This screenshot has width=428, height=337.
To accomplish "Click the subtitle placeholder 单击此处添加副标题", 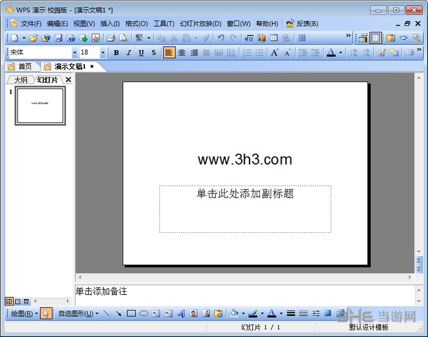I will [245, 209].
